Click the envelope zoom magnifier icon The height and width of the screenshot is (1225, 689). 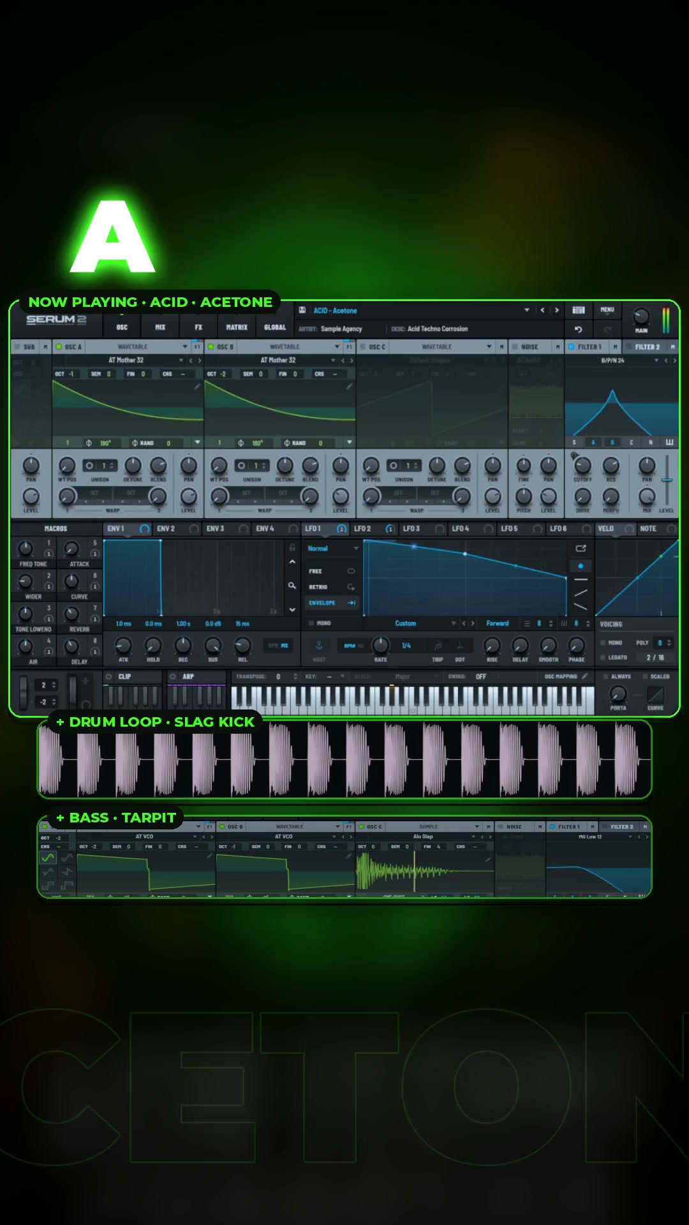click(292, 585)
